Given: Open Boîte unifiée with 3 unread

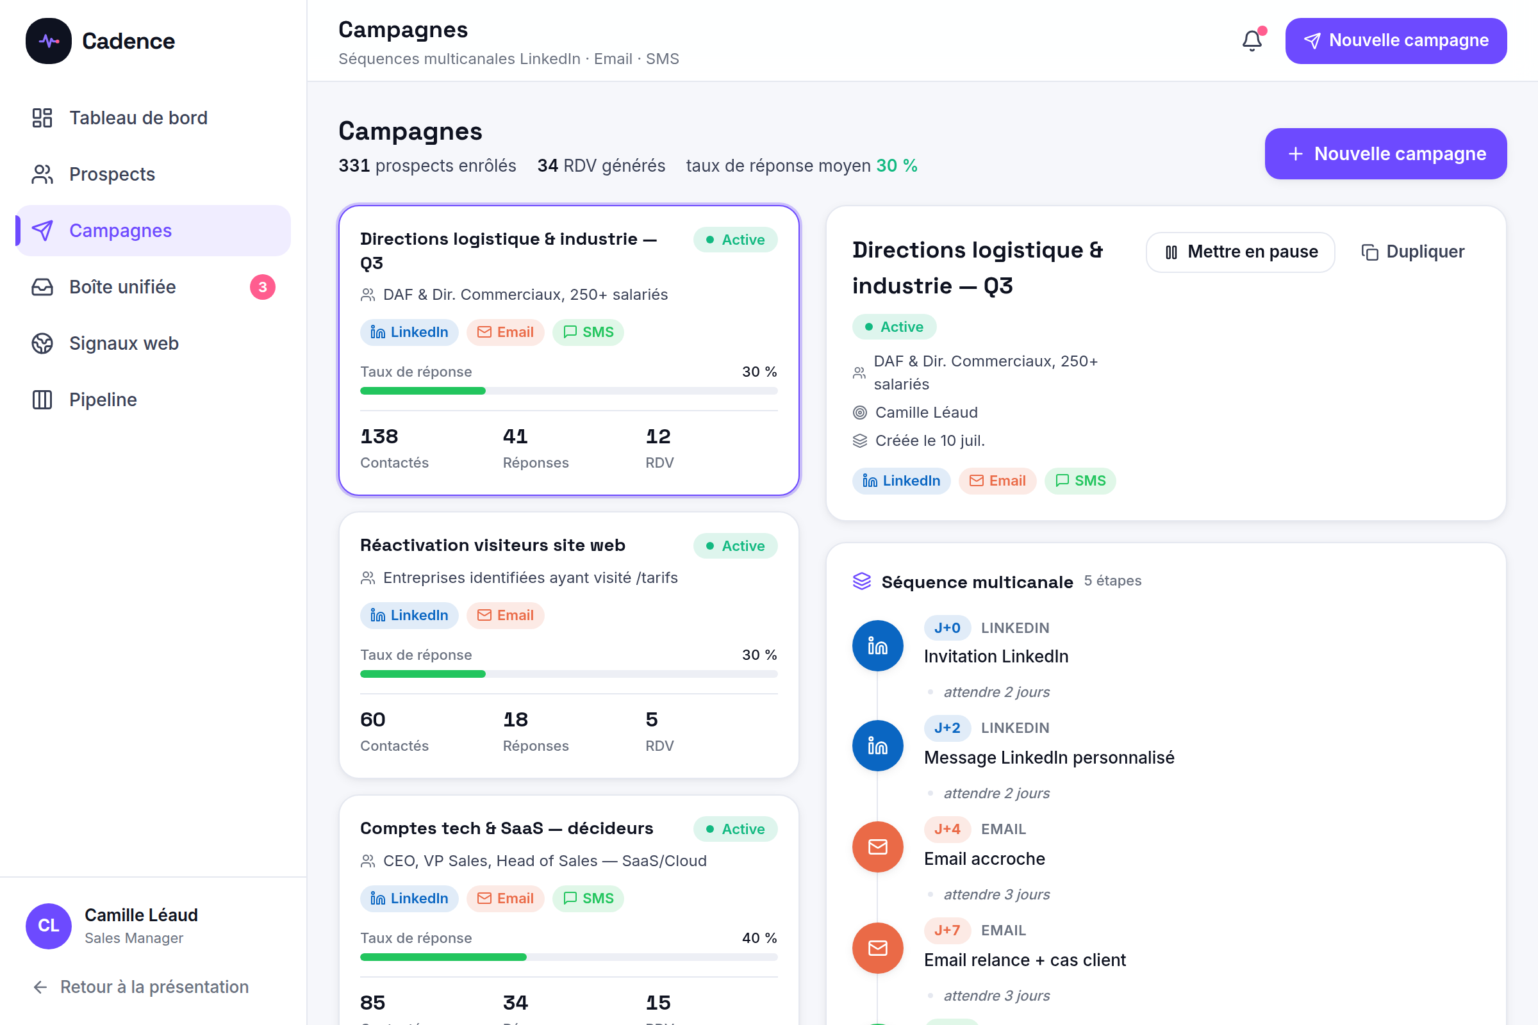Looking at the screenshot, I should pos(153,287).
